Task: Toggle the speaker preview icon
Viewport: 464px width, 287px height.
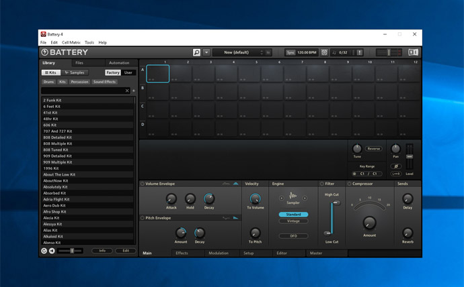Action: pos(52,251)
